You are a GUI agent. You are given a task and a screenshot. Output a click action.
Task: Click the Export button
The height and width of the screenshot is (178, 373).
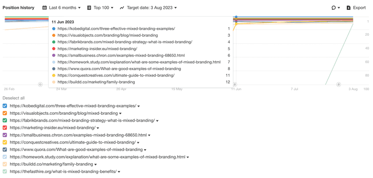(356, 7)
